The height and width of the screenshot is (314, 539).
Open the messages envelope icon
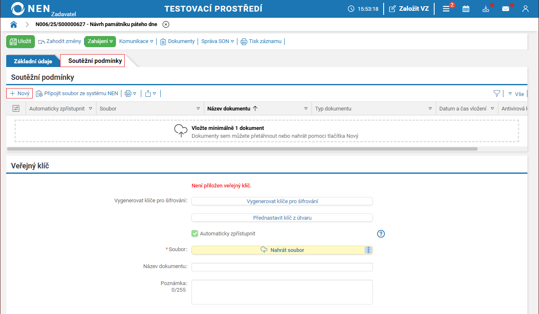point(505,9)
